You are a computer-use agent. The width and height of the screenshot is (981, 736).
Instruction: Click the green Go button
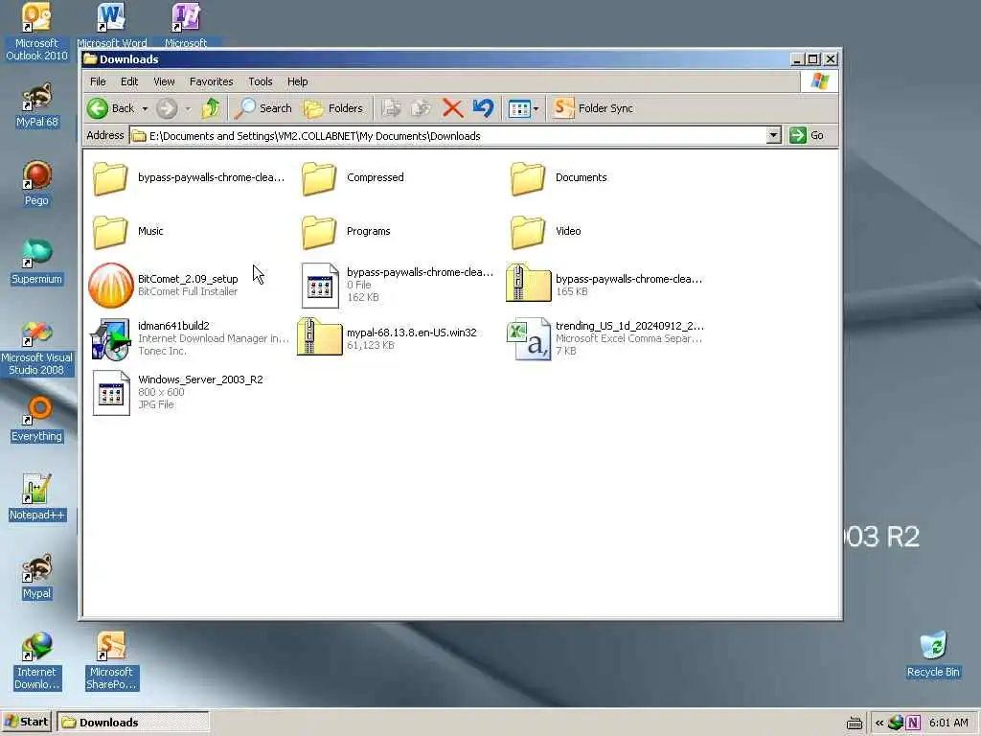807,135
